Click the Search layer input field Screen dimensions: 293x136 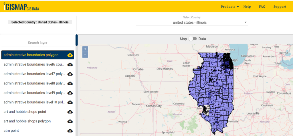coord(37,43)
